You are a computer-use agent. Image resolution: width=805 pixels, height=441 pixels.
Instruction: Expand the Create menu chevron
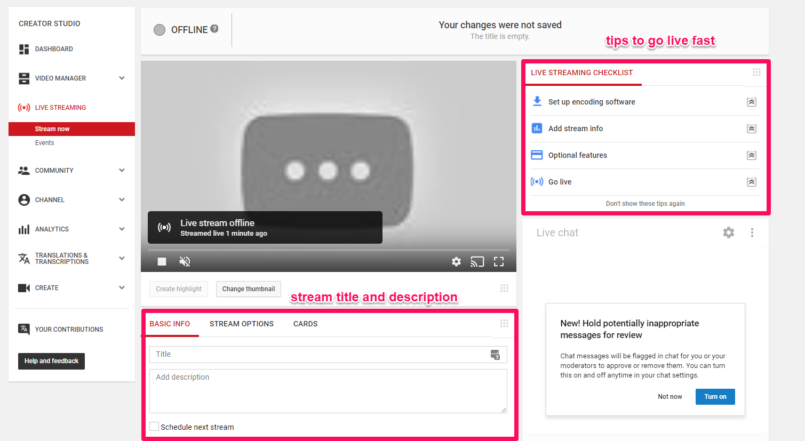122,288
